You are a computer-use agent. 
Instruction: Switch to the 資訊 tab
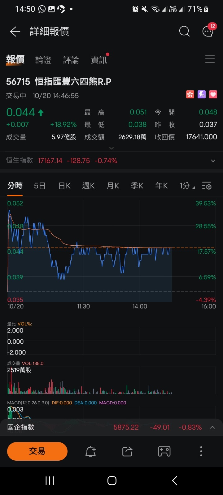[x=99, y=60]
